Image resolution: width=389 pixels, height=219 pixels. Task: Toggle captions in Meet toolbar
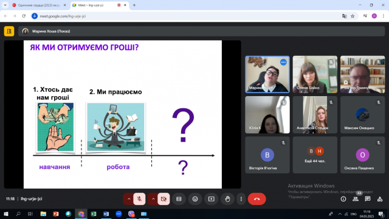click(179, 199)
